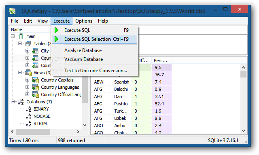Choose Execute SQL Selection menu entry
This screenshot has height=155, width=259.
94,39
